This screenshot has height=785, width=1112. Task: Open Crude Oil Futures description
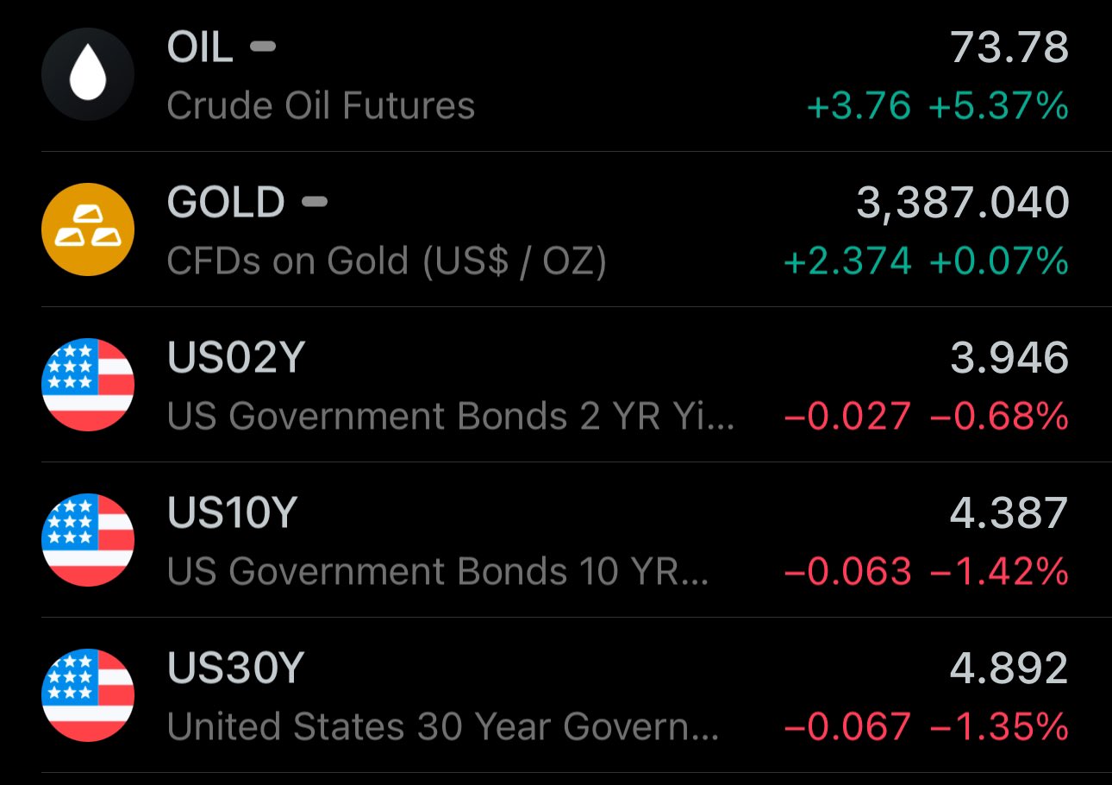[x=321, y=106]
